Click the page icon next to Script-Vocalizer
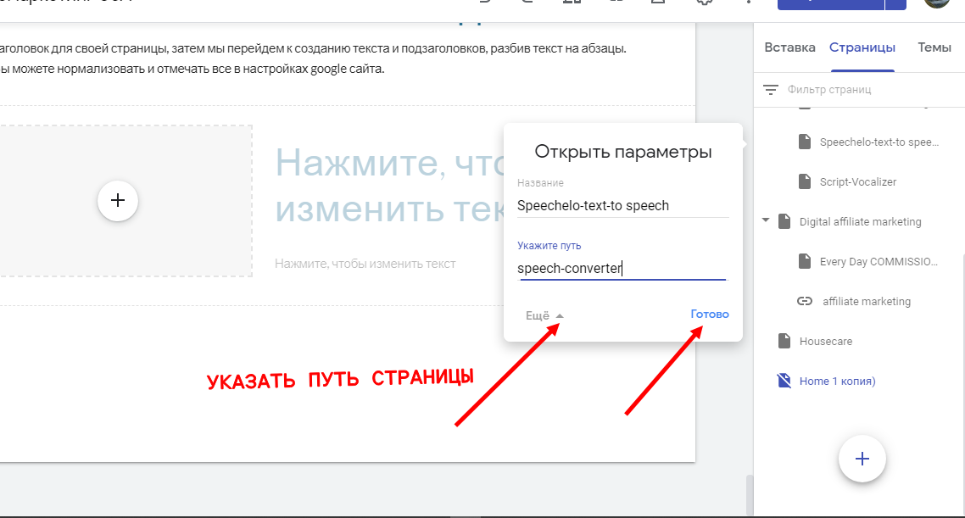Image resolution: width=965 pixels, height=518 pixels. coord(805,181)
